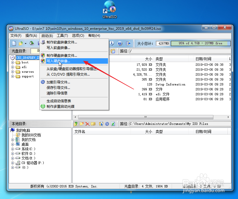This screenshot has height=199, width=238.
Task: Expand the efi folder tree node
Action: coord(13,67)
